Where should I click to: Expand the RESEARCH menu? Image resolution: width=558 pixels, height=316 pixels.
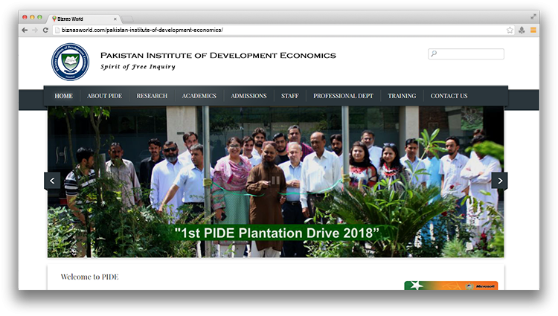pos(152,96)
